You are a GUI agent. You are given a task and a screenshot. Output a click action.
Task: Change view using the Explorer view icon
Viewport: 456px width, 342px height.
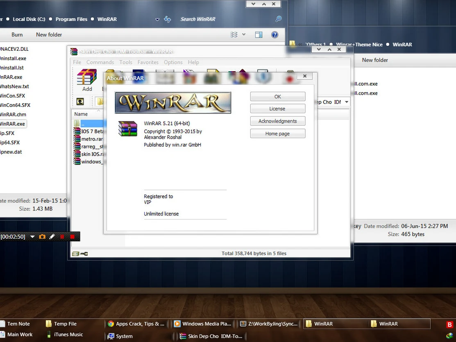[x=234, y=34]
